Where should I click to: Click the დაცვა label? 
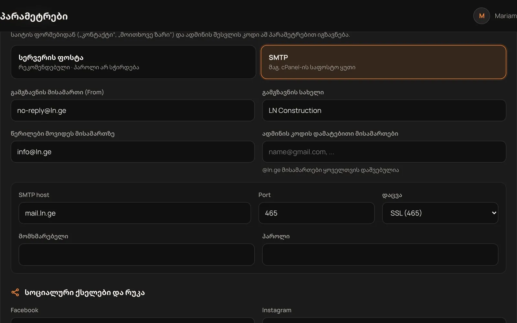pyautogui.click(x=392, y=195)
